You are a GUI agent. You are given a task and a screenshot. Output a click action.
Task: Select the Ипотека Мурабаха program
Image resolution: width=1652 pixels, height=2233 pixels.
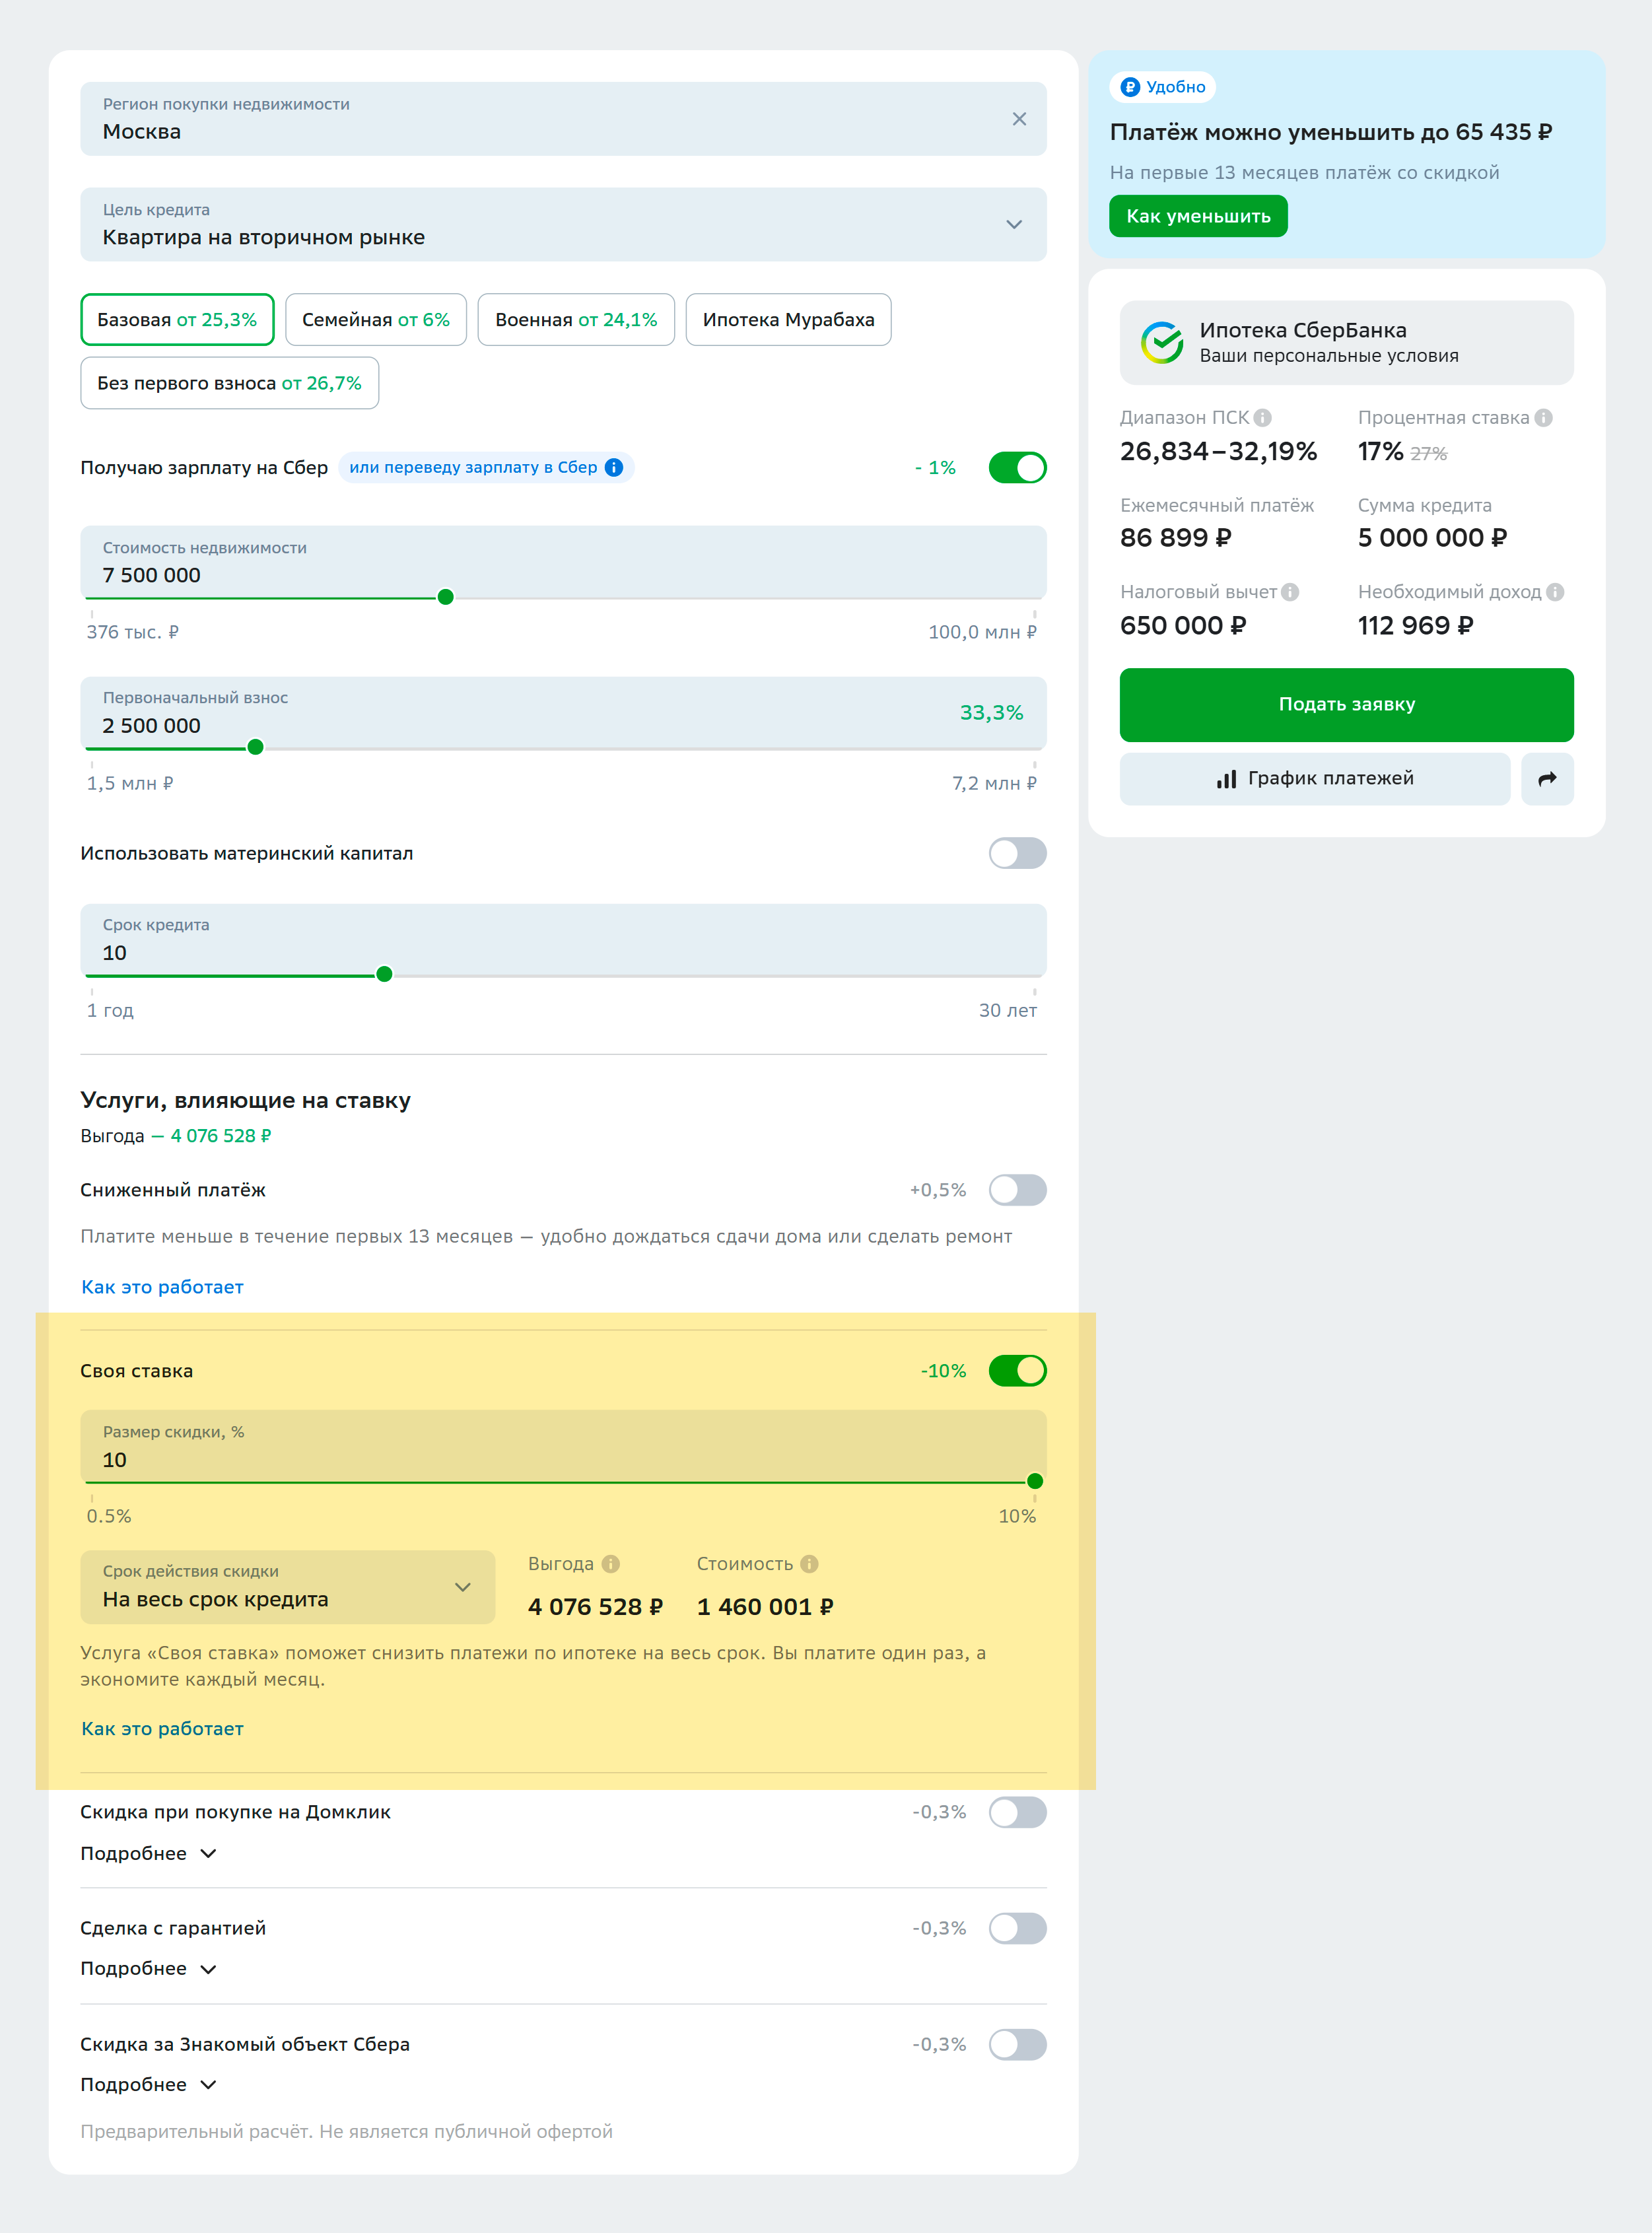(788, 320)
